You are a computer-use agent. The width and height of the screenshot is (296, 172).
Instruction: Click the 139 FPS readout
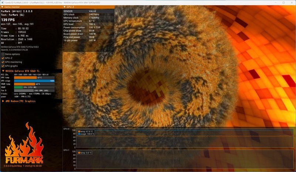pyautogui.click(x=8, y=20)
